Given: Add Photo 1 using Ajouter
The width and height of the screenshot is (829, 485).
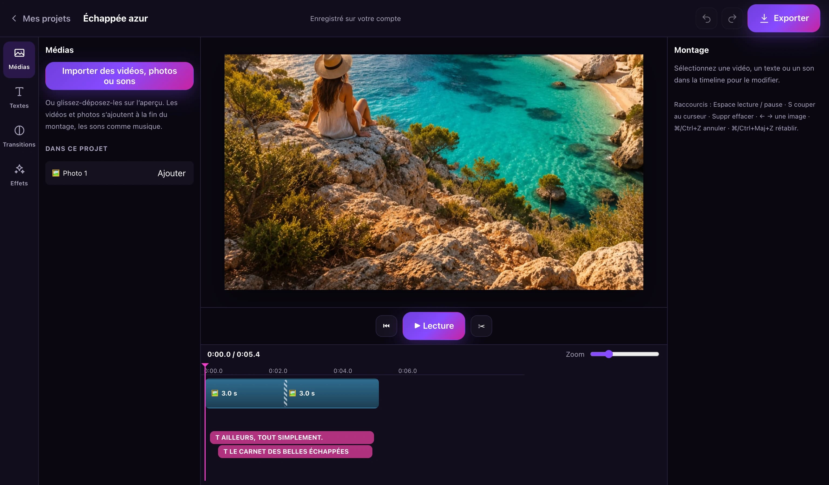Looking at the screenshot, I should click(171, 173).
